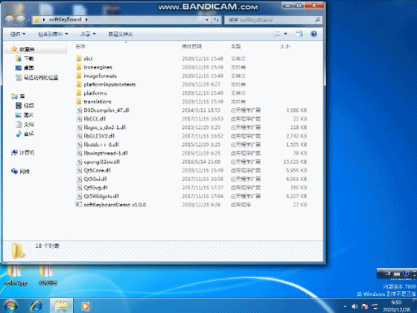Screen dimensions: 417x313
Task: Select the translations folder icon
Action: pyautogui.click(x=79, y=101)
